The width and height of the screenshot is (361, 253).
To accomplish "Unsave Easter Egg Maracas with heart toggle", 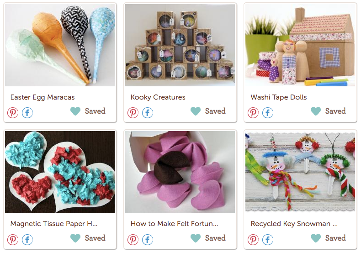I will click(75, 111).
